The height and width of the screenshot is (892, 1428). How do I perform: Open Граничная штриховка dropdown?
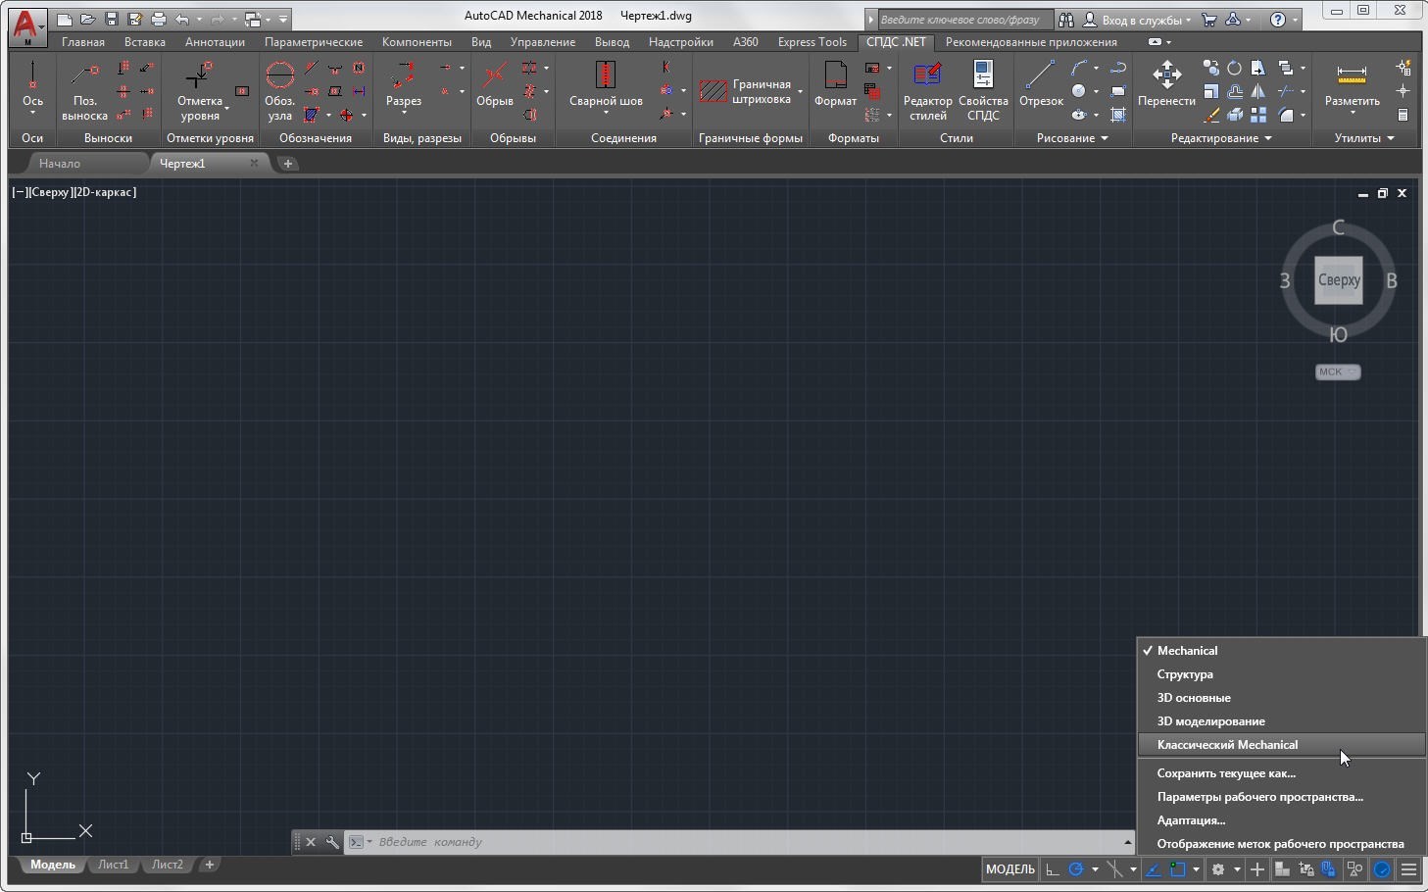801,92
